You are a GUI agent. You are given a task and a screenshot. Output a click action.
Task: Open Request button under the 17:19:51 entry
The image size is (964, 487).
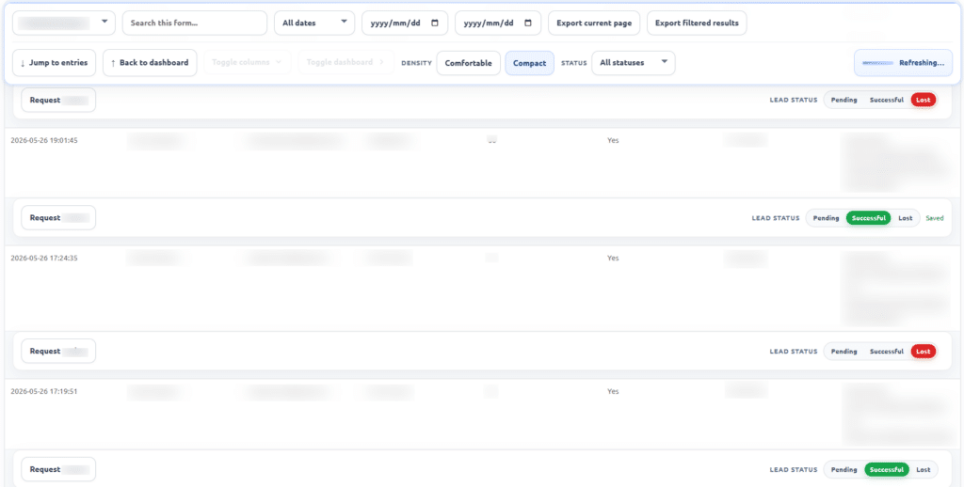pos(58,469)
